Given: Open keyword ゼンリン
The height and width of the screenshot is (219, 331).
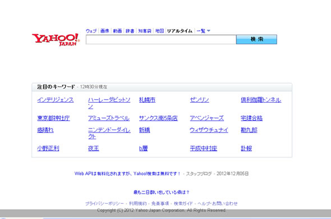Looking at the screenshot, I should click(200, 100).
